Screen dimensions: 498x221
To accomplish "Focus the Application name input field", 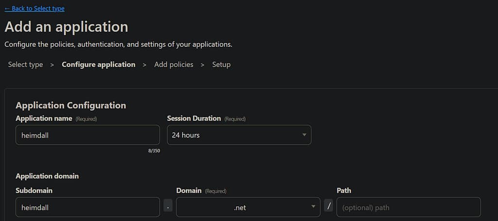I will pyautogui.click(x=88, y=135).
